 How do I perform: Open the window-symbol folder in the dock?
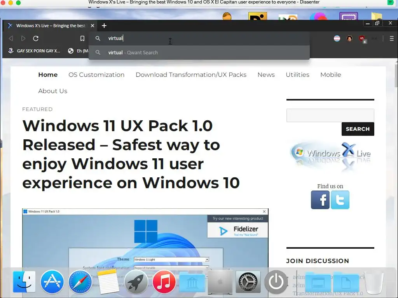coord(318,282)
